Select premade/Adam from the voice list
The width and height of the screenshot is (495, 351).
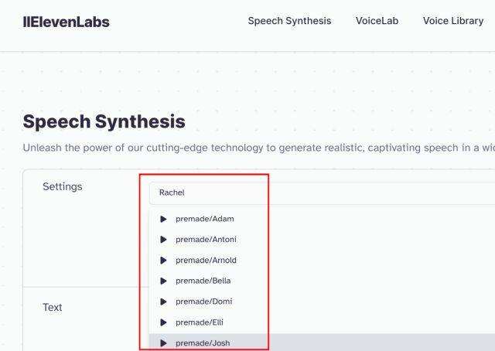click(x=205, y=219)
